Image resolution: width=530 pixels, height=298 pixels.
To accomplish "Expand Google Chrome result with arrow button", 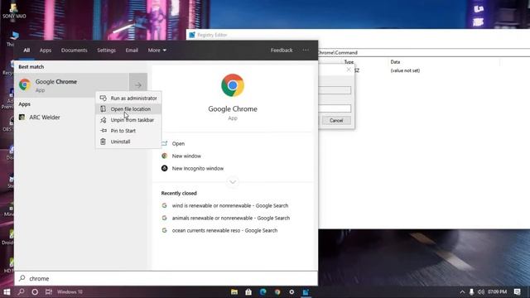I will click(x=138, y=85).
